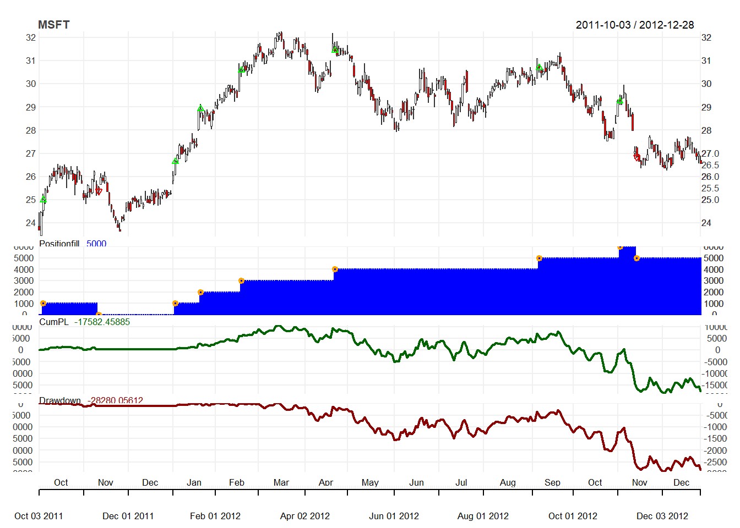Click the blue 5000 Positionfill value
Image resolution: width=740 pixels, height=528 pixels.
pos(96,244)
